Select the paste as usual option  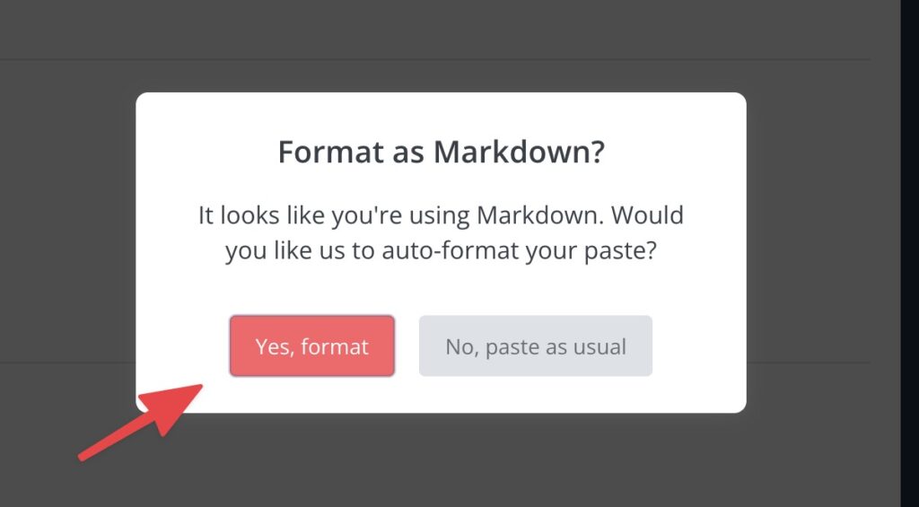tap(535, 345)
